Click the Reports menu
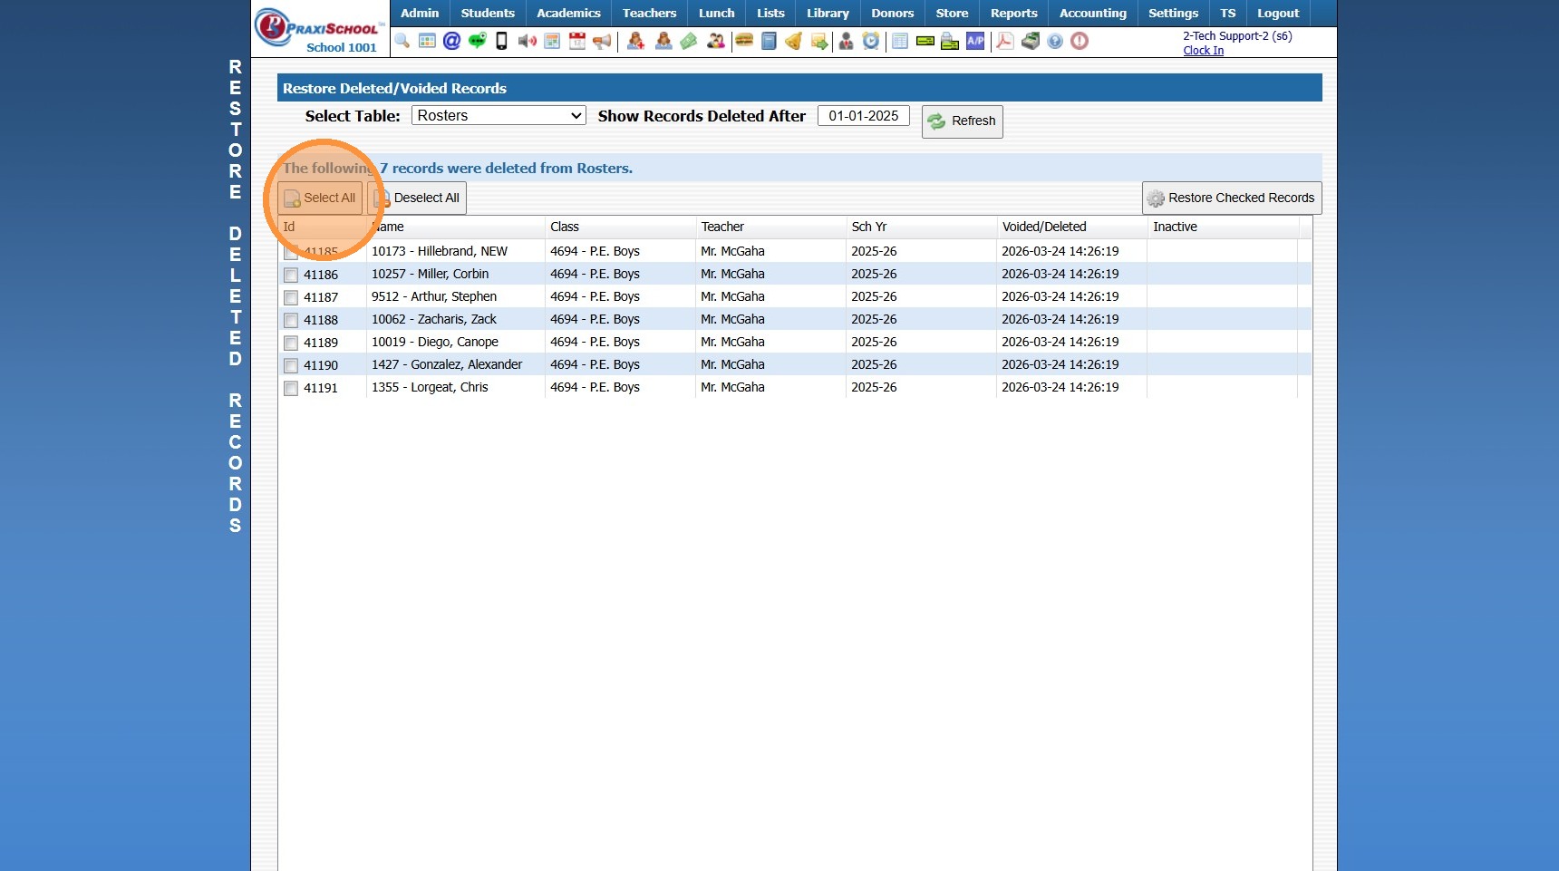The height and width of the screenshot is (871, 1559). pyautogui.click(x=1013, y=13)
